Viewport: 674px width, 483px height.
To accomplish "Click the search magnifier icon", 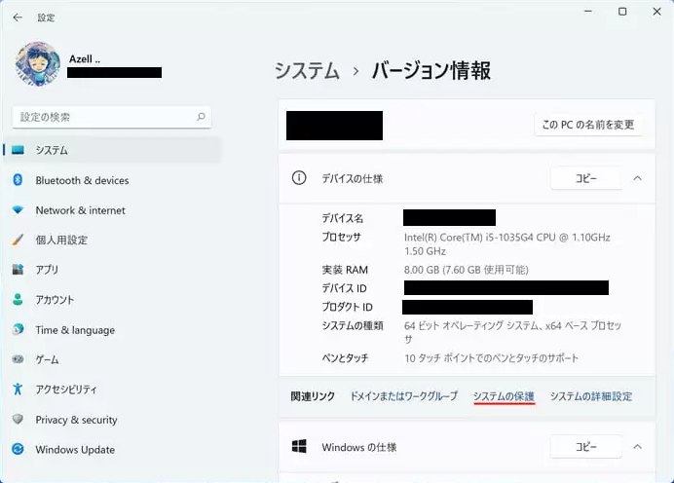I will coord(201,117).
